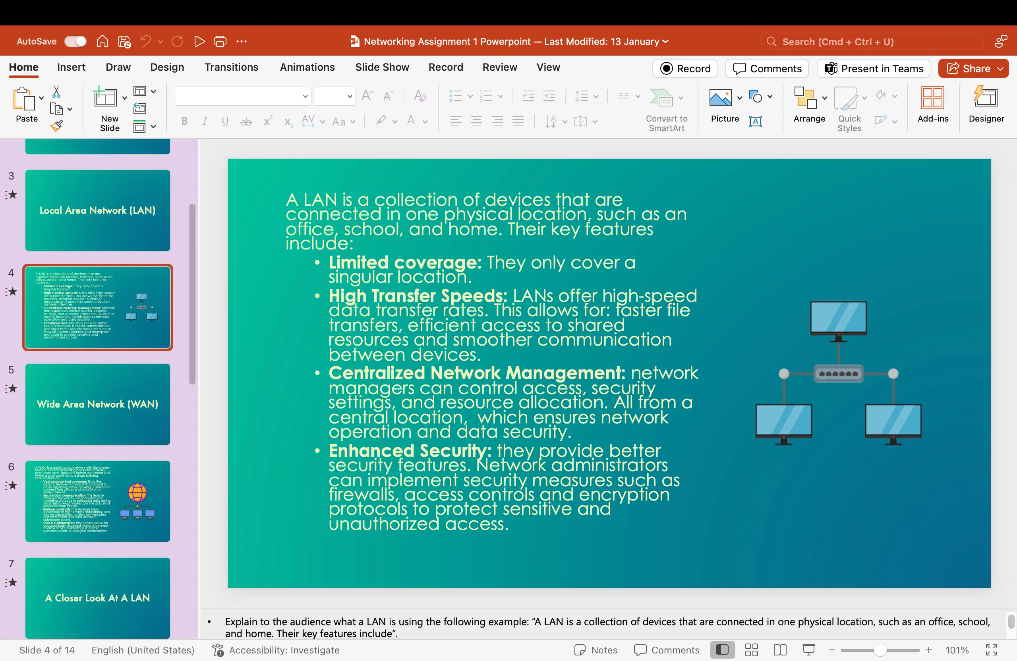
Task: Toggle bold formatting
Action: (184, 121)
